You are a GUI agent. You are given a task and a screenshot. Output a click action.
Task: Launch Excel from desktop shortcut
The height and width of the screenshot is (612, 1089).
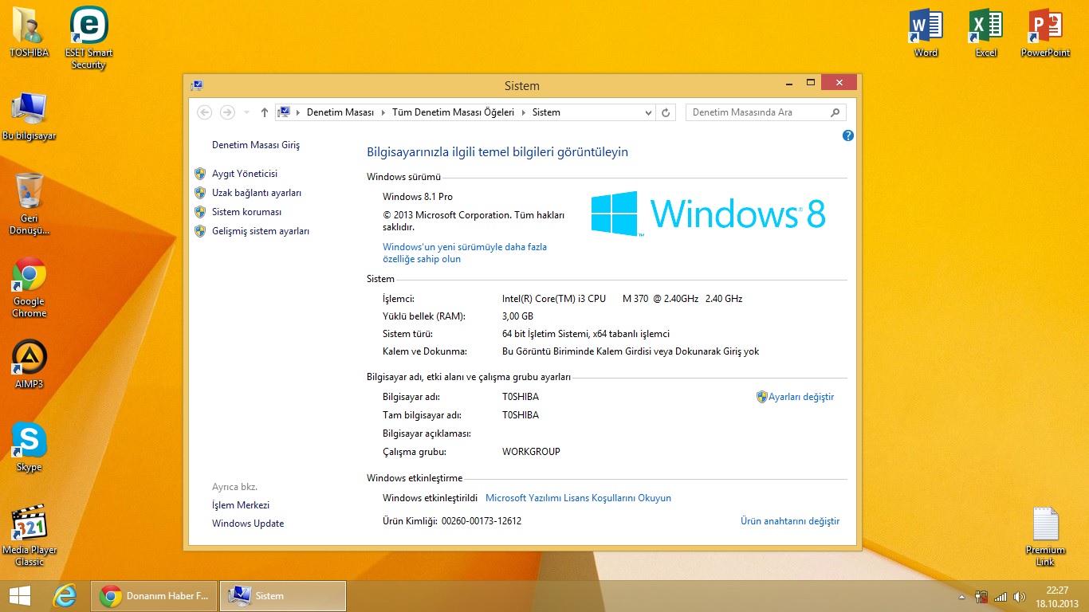[986, 33]
